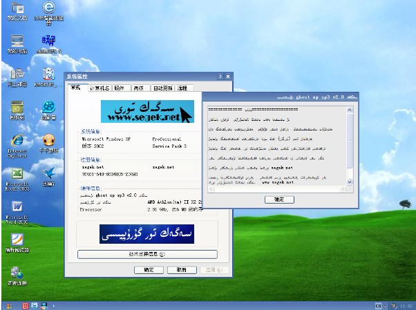416x310 pixels.
Task: Click the product ID number text
Action: 110,174
